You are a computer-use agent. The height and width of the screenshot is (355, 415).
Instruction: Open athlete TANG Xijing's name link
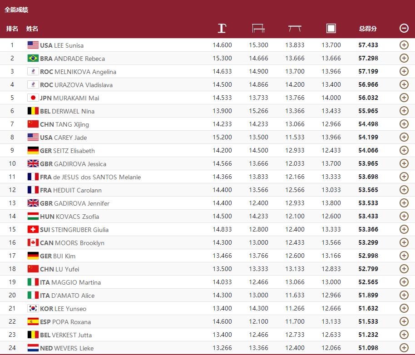pyautogui.click(x=64, y=124)
